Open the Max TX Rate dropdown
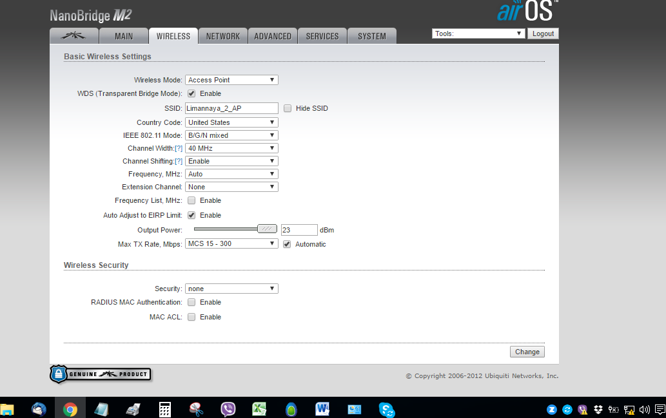Viewport: 666px width, 418px height. click(x=231, y=243)
